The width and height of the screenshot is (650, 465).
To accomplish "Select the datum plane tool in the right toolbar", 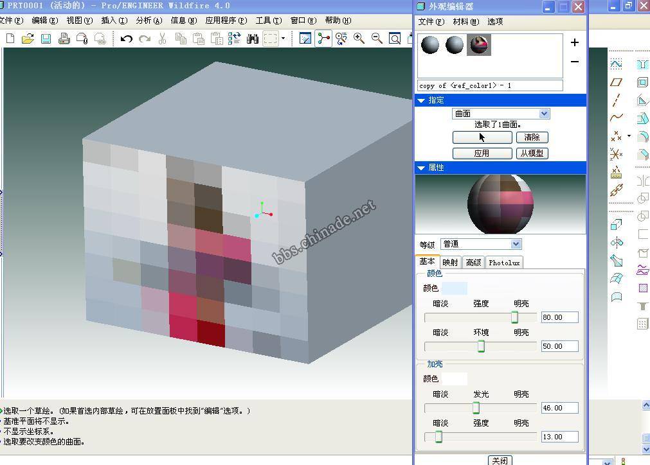I will coord(617,82).
